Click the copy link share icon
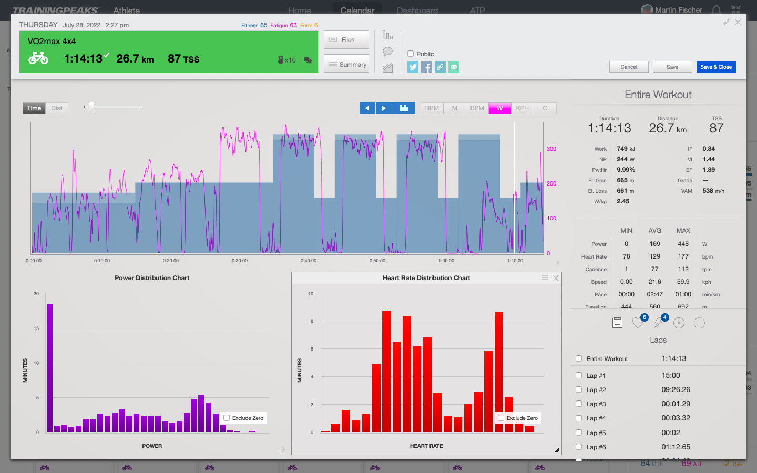This screenshot has width=757, height=473. (x=440, y=67)
